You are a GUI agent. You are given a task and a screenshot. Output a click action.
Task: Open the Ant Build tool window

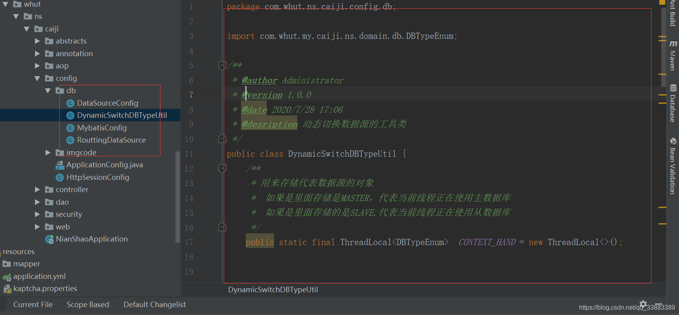pos(673,13)
